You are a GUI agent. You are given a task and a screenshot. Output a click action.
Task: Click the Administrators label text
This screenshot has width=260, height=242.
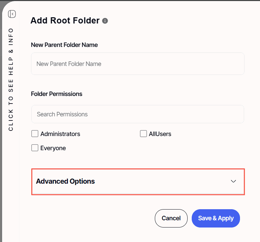point(60,134)
